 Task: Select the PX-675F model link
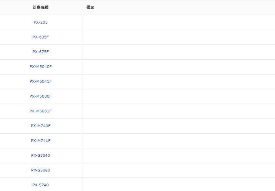(40, 52)
